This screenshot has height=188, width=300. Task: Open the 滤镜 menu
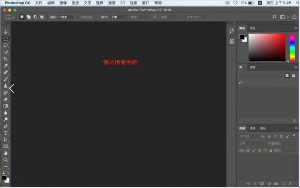click(x=112, y=3)
